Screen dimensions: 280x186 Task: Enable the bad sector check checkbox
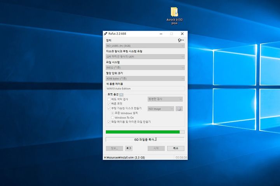click(x=109, y=99)
